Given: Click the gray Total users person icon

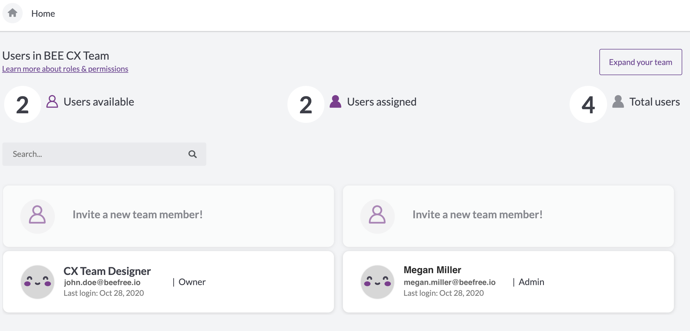Looking at the screenshot, I should click(618, 102).
